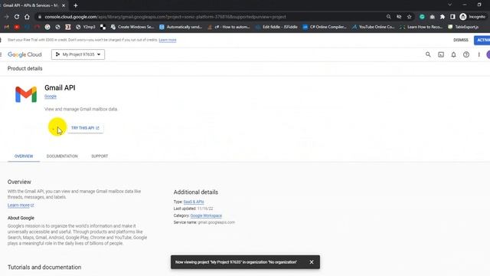The image size is (490, 276).
Task: Open the help question mark menu
Action: (x=466, y=54)
